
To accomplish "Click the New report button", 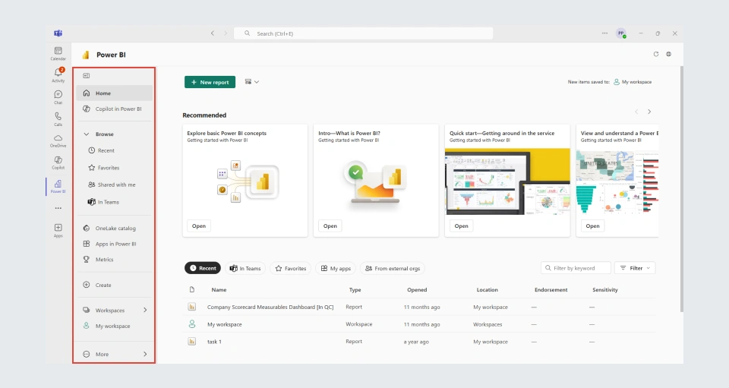I will click(x=210, y=82).
